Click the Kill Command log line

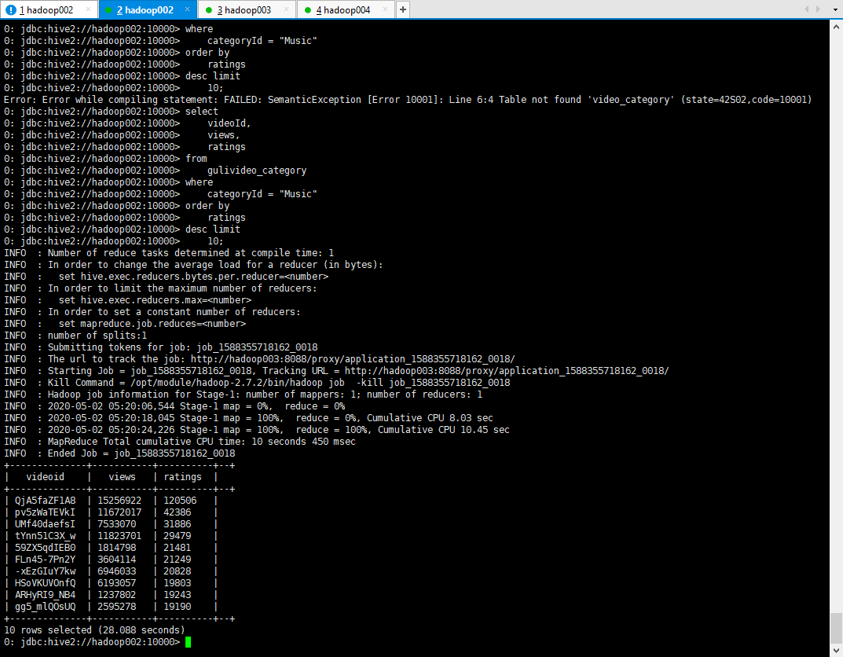tap(257, 383)
